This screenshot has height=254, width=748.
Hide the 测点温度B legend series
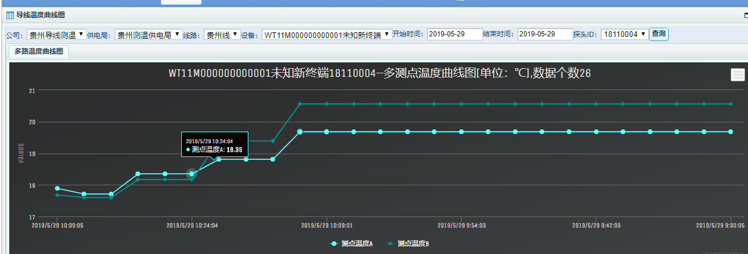[408, 244]
